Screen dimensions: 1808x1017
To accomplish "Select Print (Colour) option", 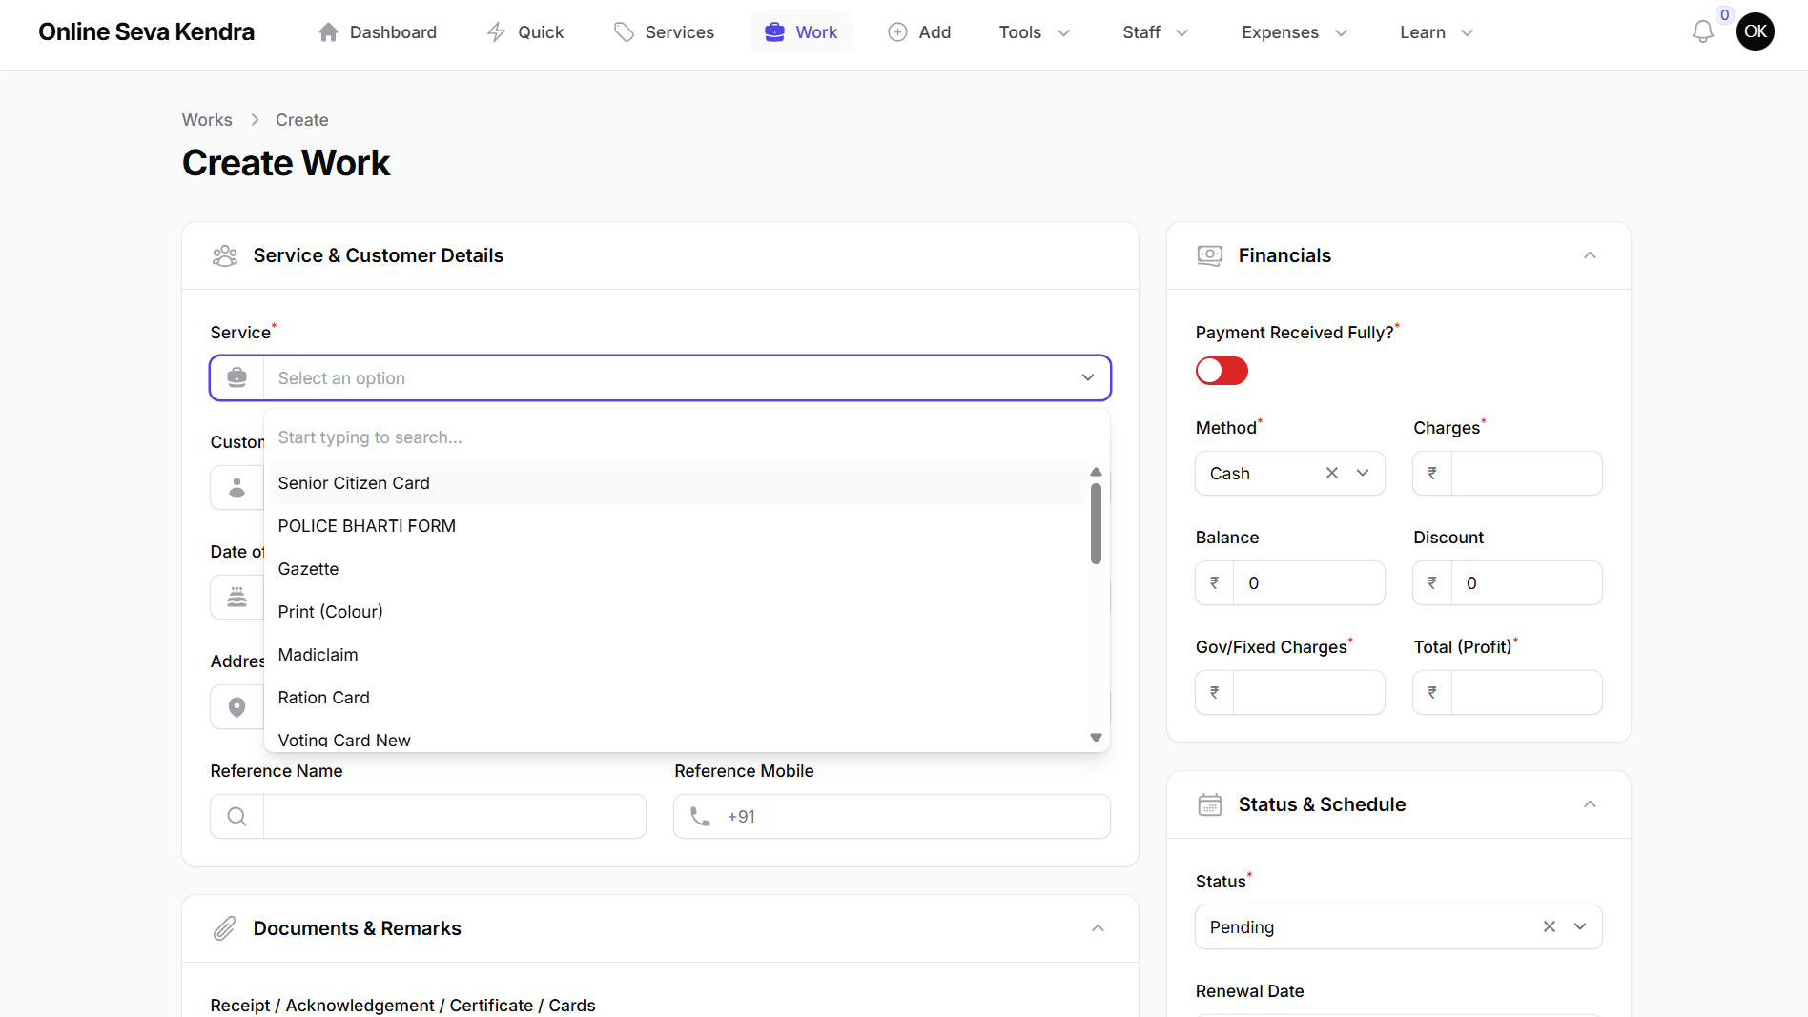I will 678,612.
